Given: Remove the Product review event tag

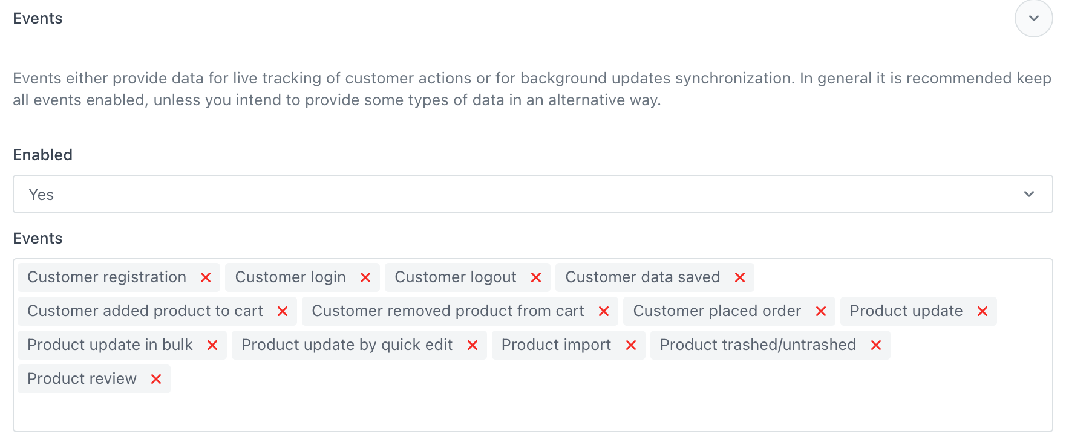Looking at the screenshot, I should point(156,379).
